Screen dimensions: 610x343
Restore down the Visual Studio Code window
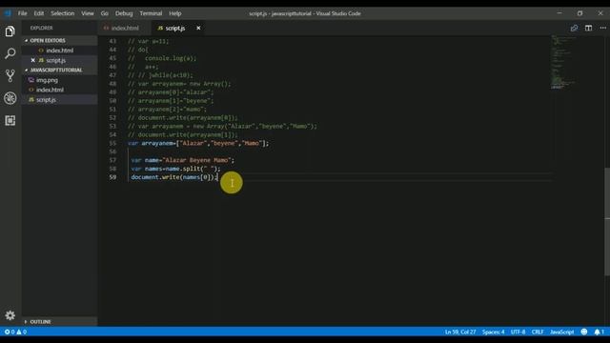[579, 13]
